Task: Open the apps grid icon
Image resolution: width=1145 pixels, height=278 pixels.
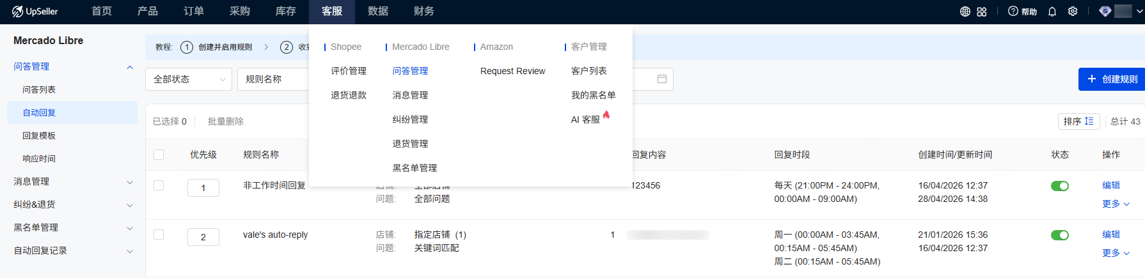Action: [x=982, y=12]
